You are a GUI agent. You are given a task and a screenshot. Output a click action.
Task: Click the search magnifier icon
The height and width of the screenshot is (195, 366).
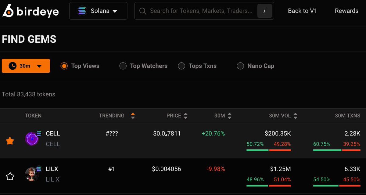coord(142,11)
